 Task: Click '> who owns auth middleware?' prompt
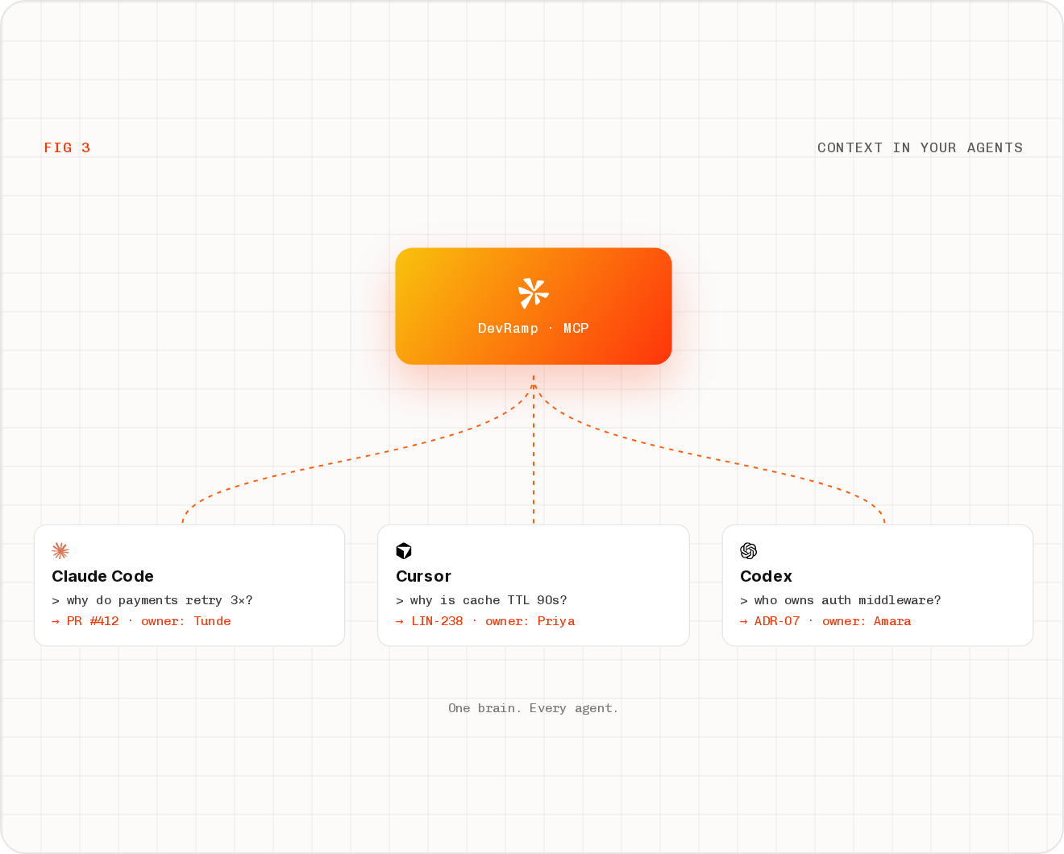click(x=841, y=600)
